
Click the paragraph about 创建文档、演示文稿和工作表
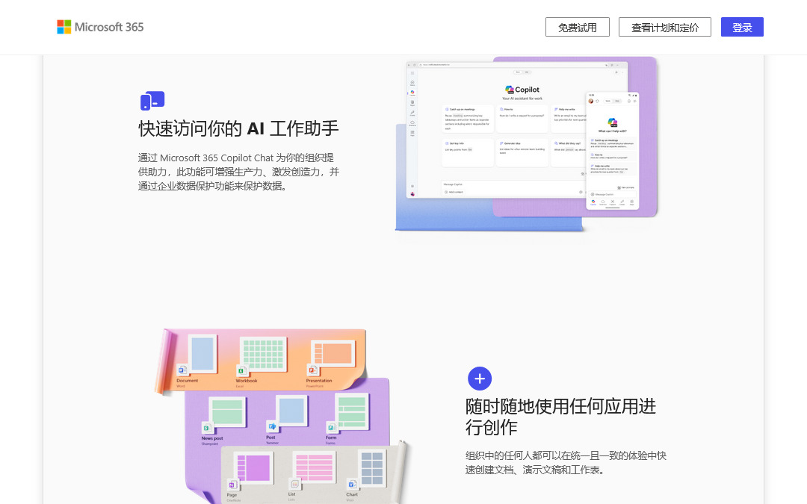(566, 462)
